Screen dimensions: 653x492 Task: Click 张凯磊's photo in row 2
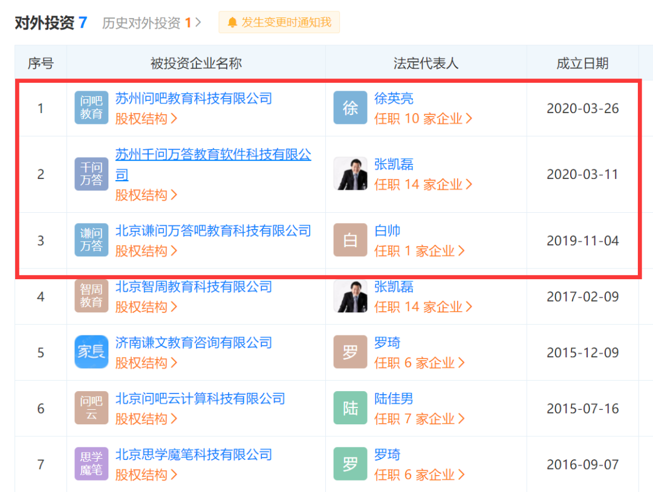click(x=350, y=174)
